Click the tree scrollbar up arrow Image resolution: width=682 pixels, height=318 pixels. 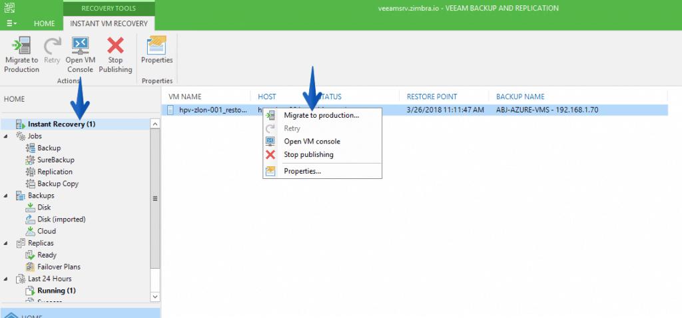tap(155, 124)
